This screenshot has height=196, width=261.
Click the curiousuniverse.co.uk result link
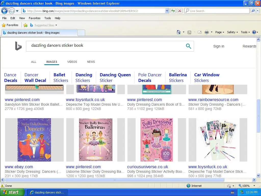pyautogui.click(x=148, y=167)
